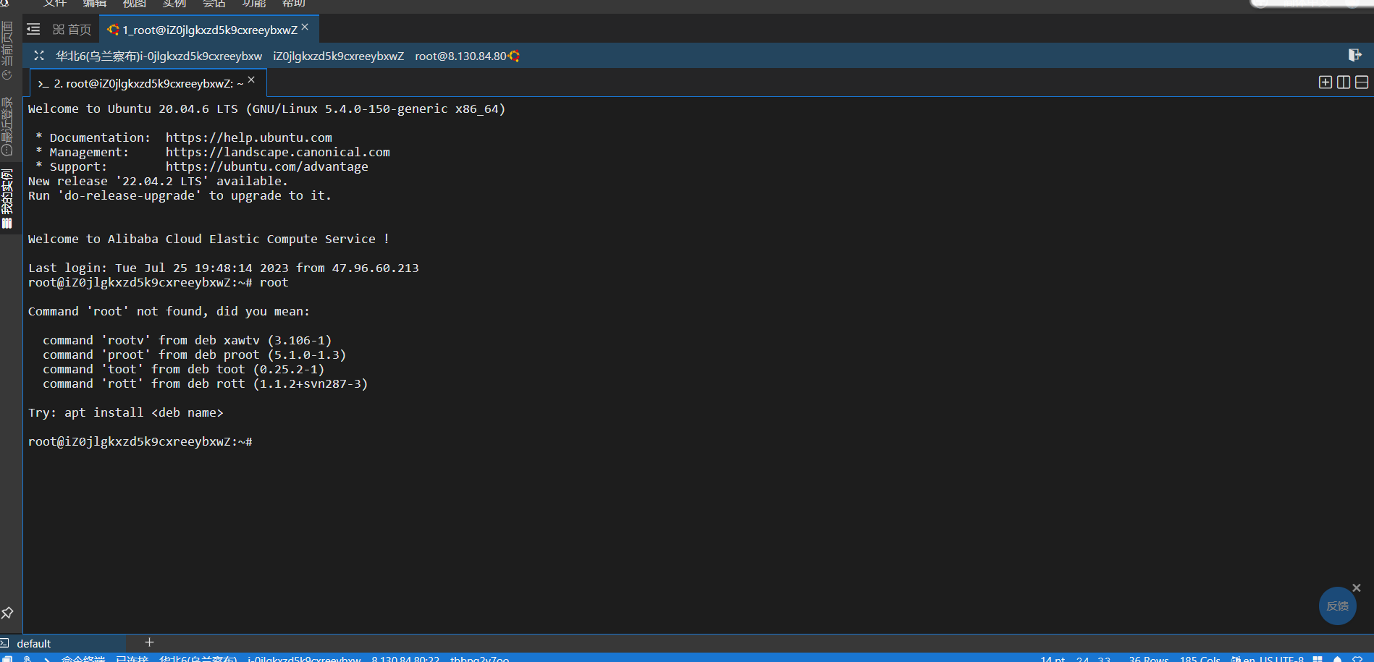
Task: Close the 1_root@iZ0jlgkxzd5k9cxreeybxwZ tab
Action: pyautogui.click(x=305, y=27)
